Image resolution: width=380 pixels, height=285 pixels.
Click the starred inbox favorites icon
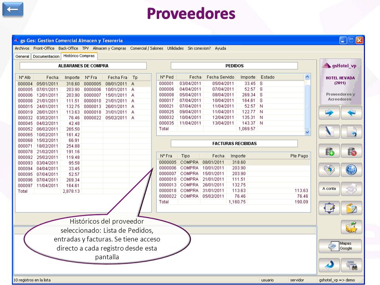coord(351,227)
